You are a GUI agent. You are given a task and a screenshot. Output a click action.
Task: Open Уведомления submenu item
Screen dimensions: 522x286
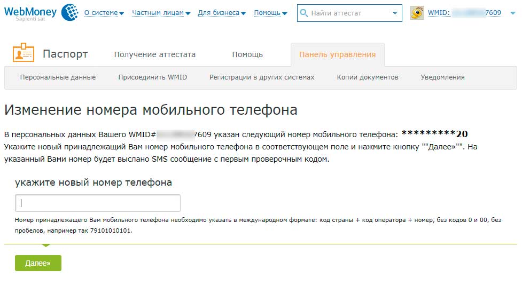442,77
